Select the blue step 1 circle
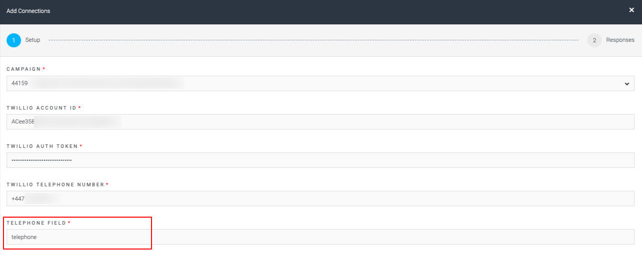The height and width of the screenshot is (255, 642). point(13,40)
